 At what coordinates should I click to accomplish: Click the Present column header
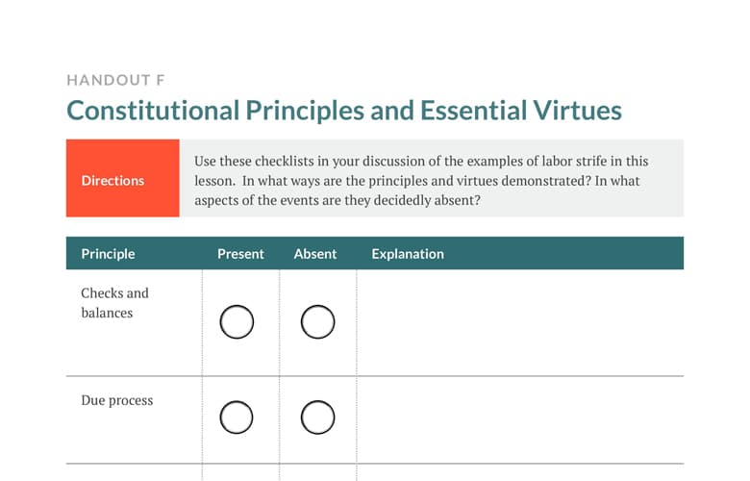(240, 254)
